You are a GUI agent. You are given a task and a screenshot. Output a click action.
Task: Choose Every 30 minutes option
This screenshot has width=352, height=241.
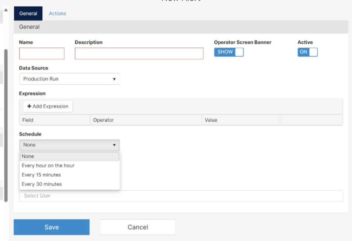[x=69, y=184]
